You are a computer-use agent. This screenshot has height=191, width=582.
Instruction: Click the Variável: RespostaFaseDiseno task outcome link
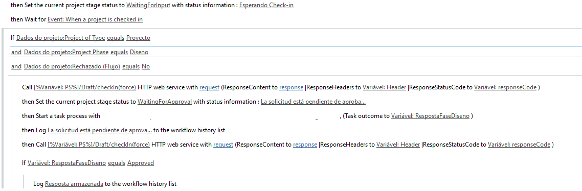(431, 116)
